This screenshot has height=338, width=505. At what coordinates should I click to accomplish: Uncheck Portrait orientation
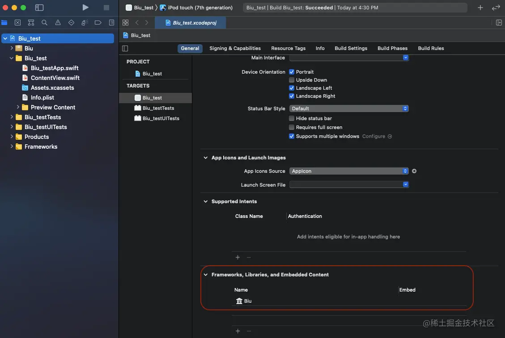[x=292, y=72]
